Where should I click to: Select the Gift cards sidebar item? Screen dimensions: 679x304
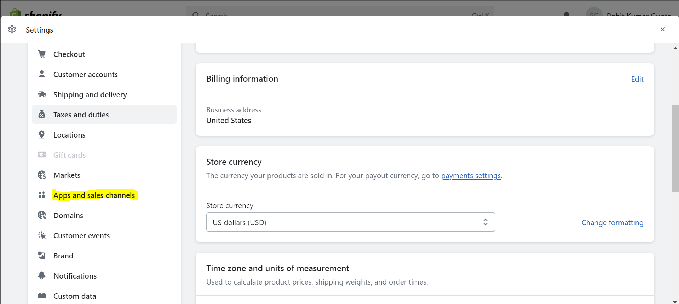point(104,155)
